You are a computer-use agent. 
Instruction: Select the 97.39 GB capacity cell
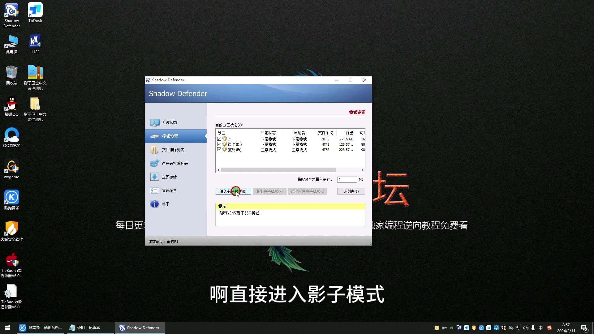[x=346, y=139]
